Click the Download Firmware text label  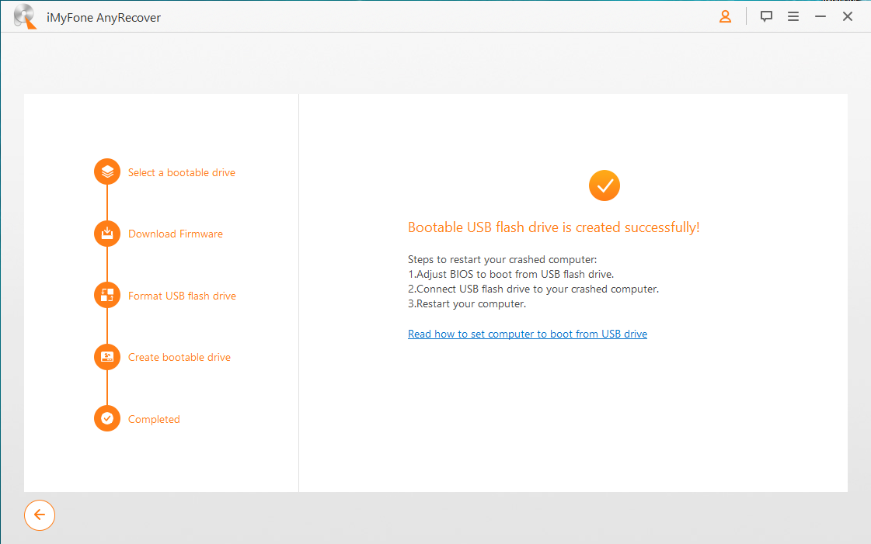tap(174, 233)
